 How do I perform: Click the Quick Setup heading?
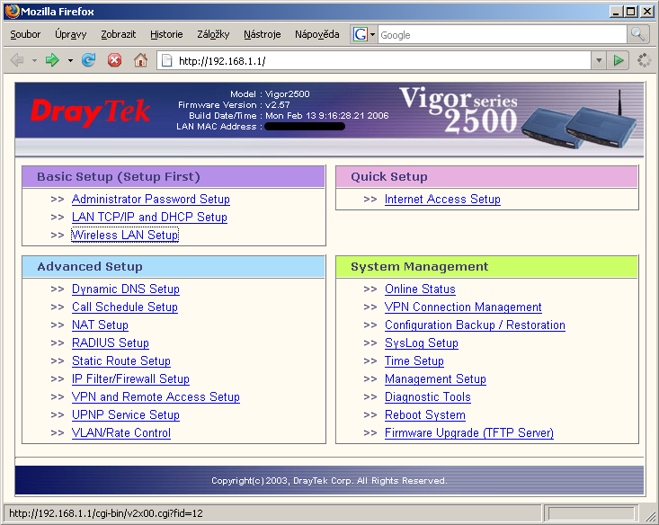click(x=389, y=176)
